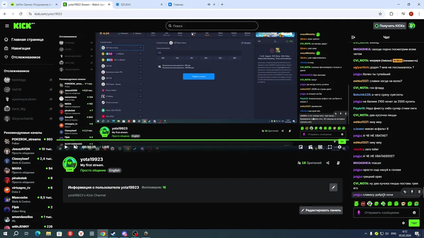Image resolution: width=424 pixels, height=238 pixels.
Task: Bookmark this page with star icon
Action: [380, 14]
